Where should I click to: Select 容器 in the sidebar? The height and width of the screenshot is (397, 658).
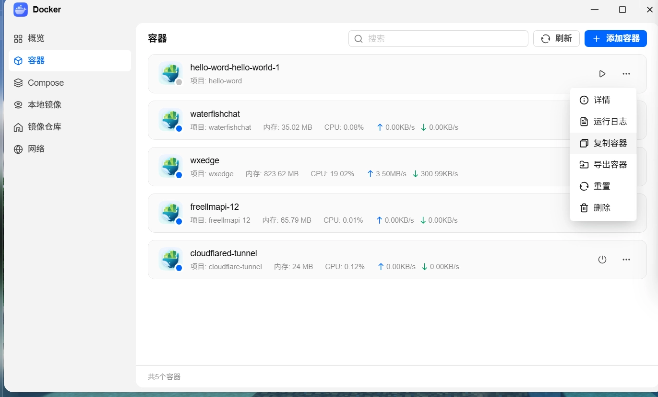tap(70, 60)
